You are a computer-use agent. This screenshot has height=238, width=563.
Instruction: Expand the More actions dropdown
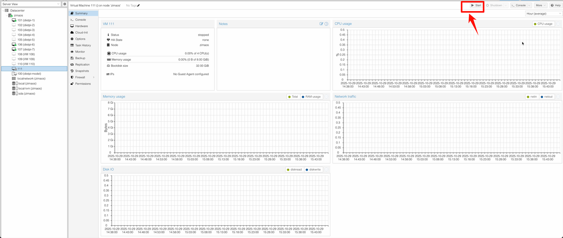(x=541, y=5)
